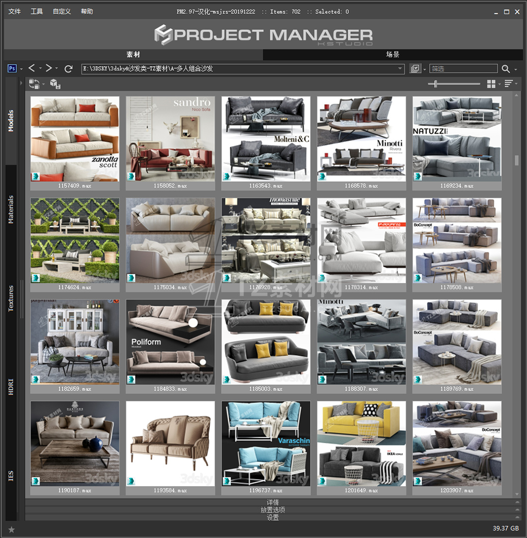527x538 pixels.
Task: Go forward to the next folder
Action: [49, 68]
